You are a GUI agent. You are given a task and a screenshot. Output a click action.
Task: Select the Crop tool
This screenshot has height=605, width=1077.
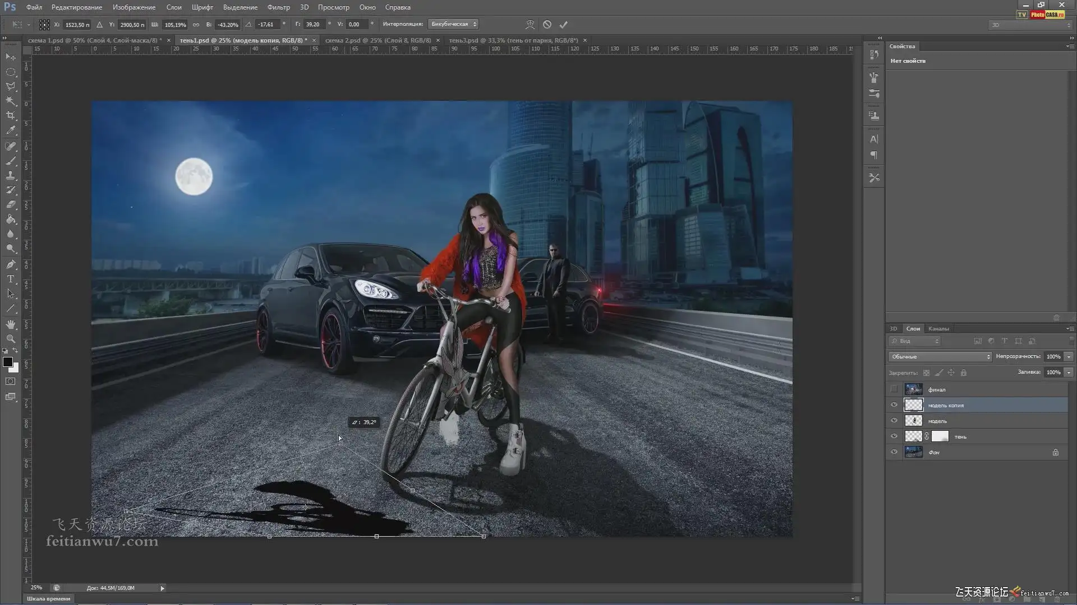tap(11, 115)
